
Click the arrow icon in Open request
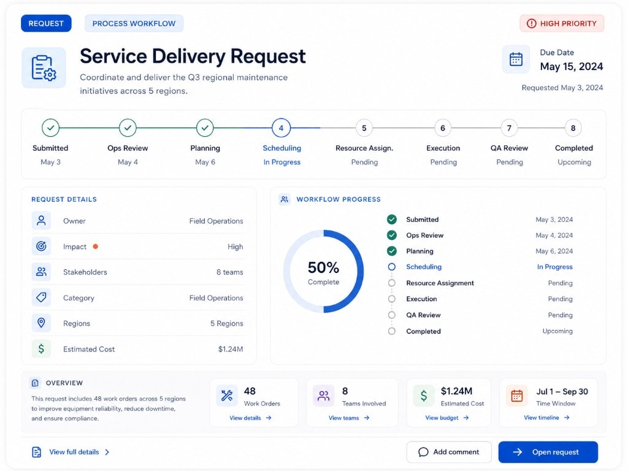point(518,452)
